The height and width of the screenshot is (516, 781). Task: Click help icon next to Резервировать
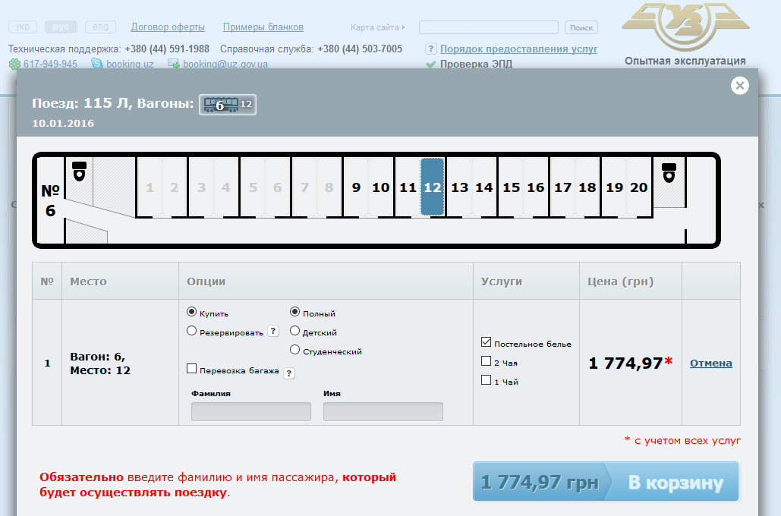point(274,332)
